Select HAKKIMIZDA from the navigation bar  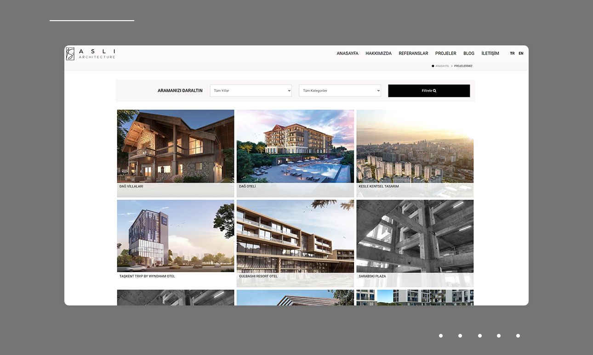point(378,53)
